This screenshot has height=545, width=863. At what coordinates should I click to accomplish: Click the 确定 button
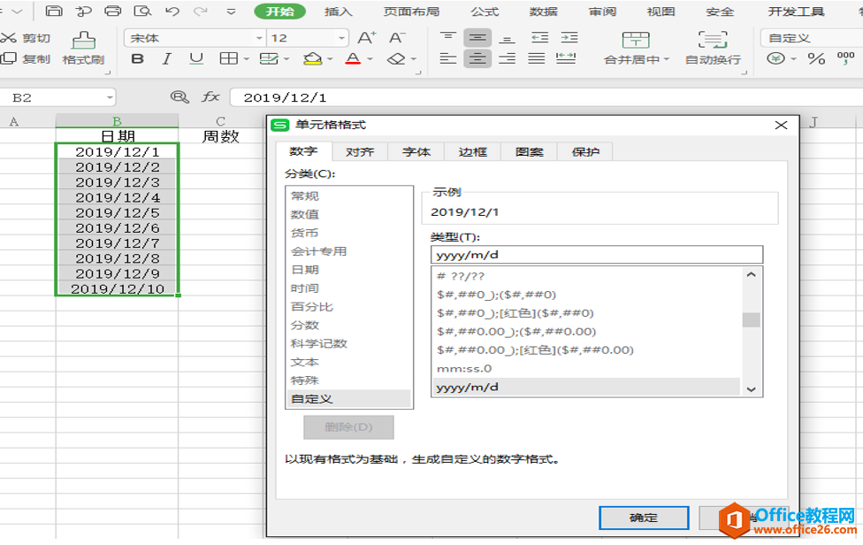[x=644, y=518]
